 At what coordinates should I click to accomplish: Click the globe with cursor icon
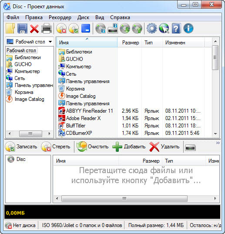(164, 28)
